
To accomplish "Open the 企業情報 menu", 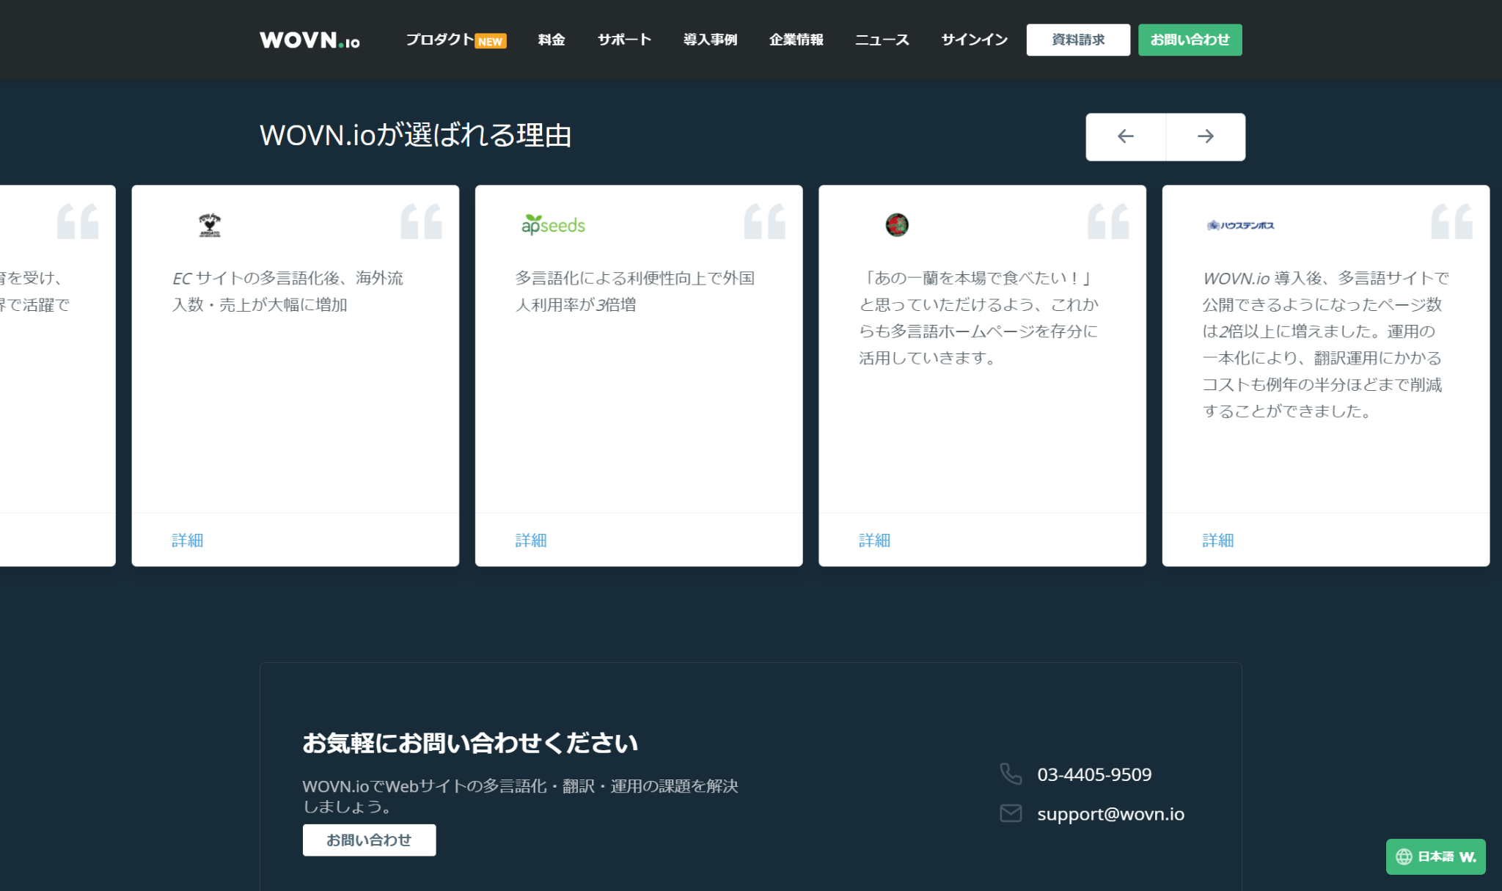I will tap(796, 40).
